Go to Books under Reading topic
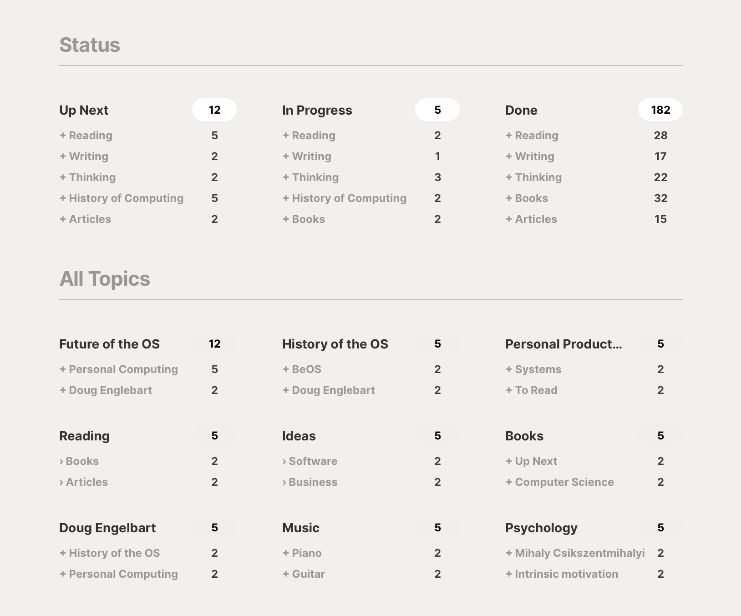The width and height of the screenshot is (741, 616). (79, 461)
